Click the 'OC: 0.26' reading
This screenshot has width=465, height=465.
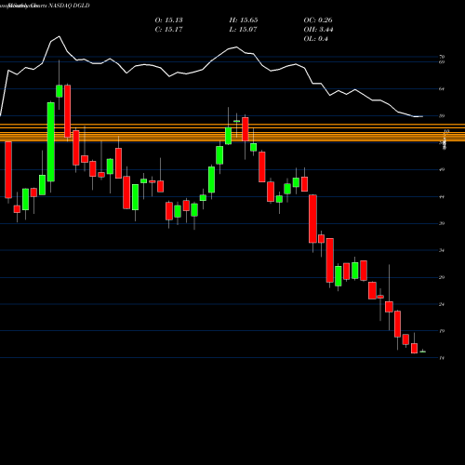point(318,20)
